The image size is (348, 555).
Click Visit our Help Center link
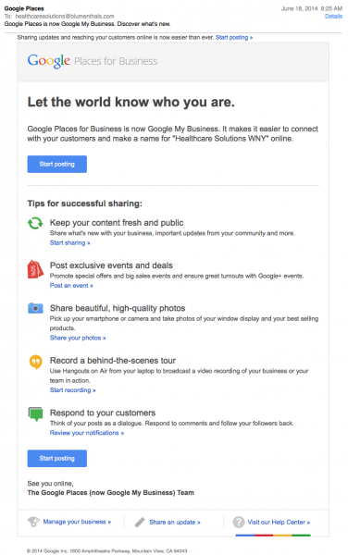[279, 522]
